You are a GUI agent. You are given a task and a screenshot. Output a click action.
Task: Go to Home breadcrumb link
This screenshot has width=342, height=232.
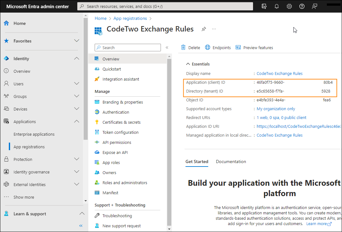(101, 19)
